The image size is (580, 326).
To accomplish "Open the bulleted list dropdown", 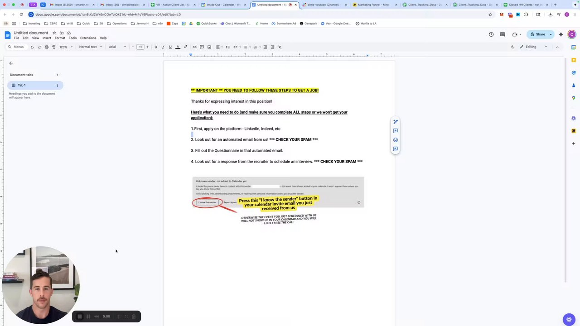I will click(x=246, y=47).
